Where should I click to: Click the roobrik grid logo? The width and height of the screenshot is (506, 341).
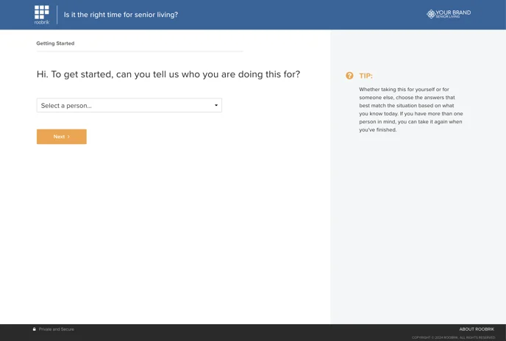click(x=42, y=15)
